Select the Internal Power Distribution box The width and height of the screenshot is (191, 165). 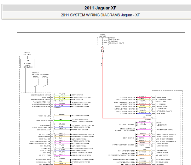point(27,64)
